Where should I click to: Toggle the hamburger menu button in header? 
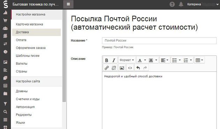coord(68,4)
